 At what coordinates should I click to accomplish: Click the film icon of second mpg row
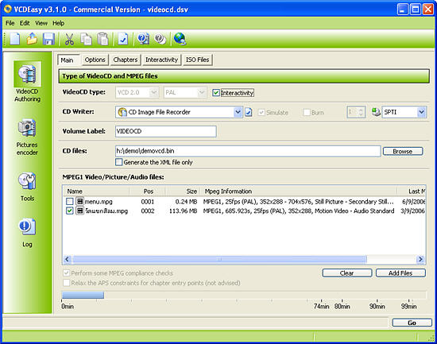click(x=79, y=211)
